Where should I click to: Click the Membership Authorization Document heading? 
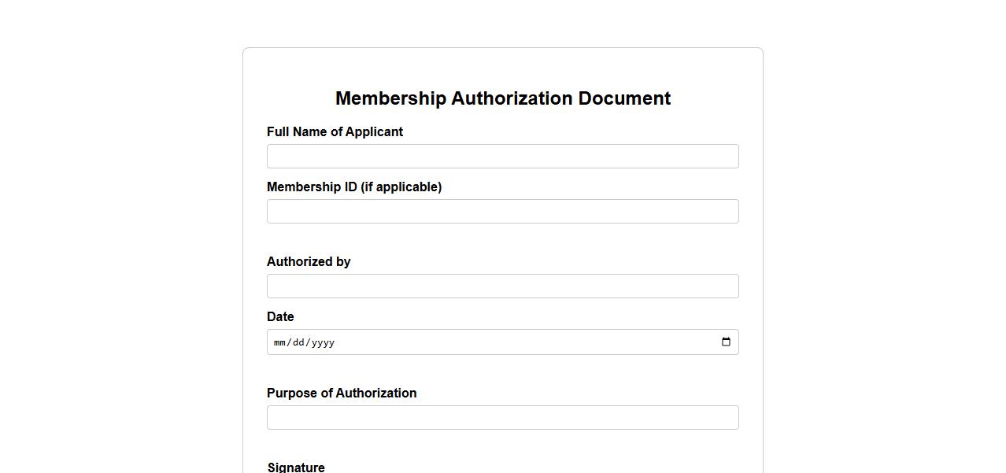(x=503, y=98)
